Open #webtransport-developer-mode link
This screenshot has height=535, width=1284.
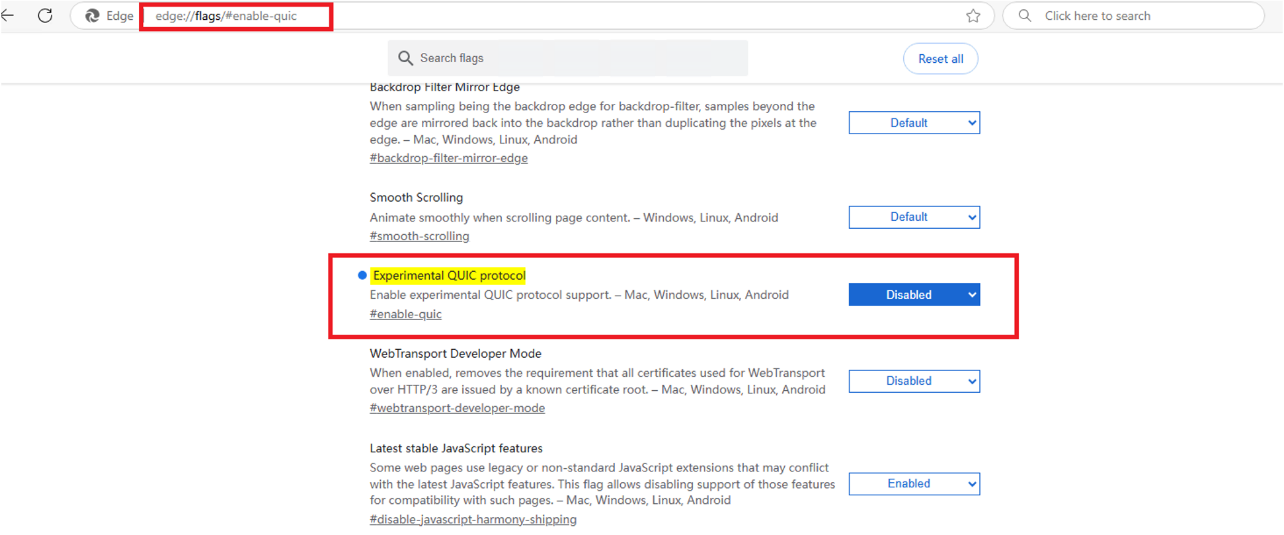457,408
